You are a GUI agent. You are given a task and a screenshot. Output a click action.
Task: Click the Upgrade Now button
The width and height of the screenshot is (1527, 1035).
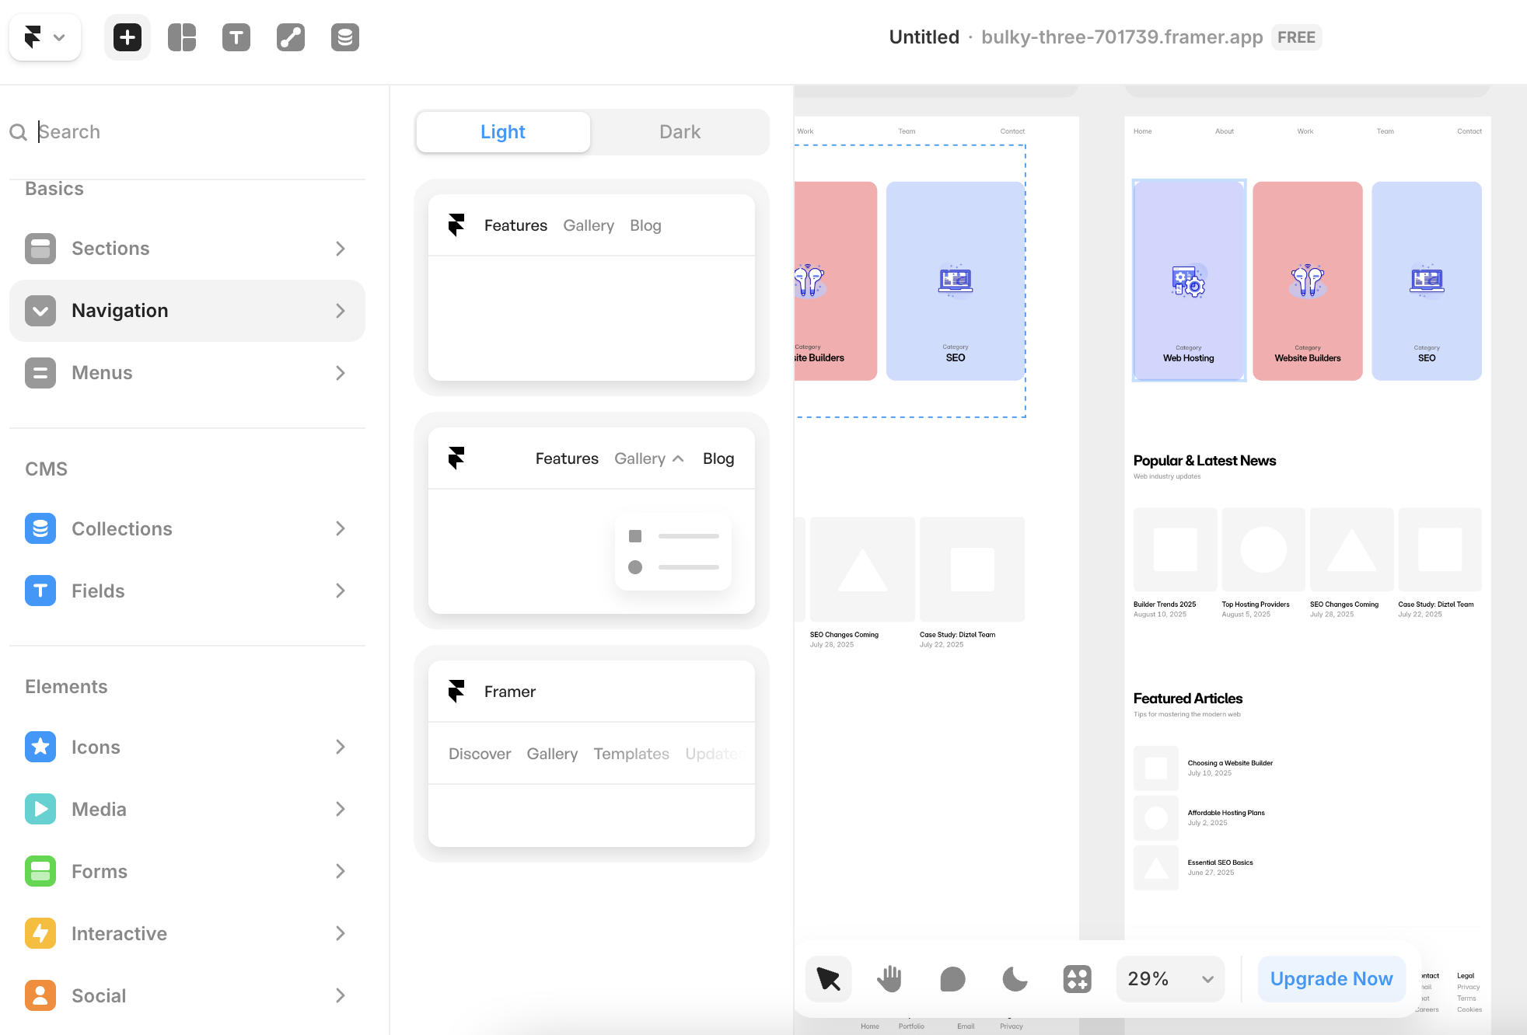[1331, 979]
